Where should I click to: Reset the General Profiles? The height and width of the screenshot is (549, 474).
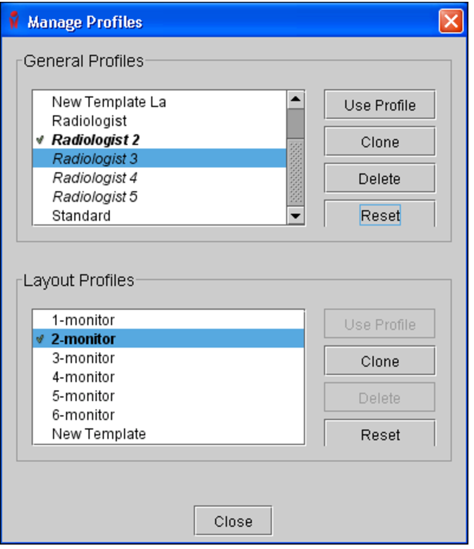click(x=380, y=215)
